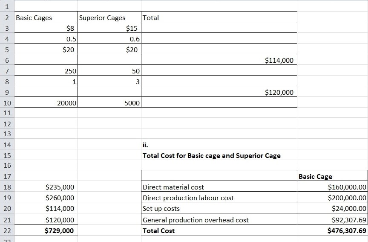The height and width of the screenshot is (242, 368).
Task: Click the "Total Cost for Basic cage and Superior Cage" title
Action: 212,155
